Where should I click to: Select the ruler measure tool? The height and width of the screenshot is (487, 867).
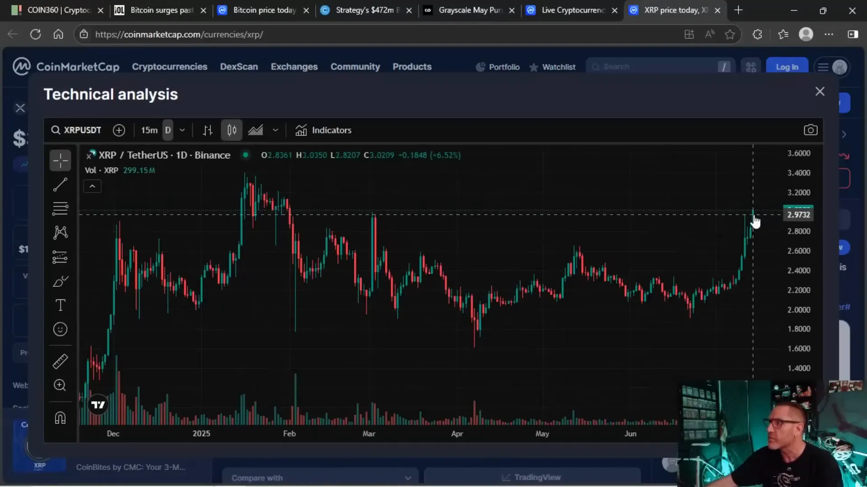60,361
